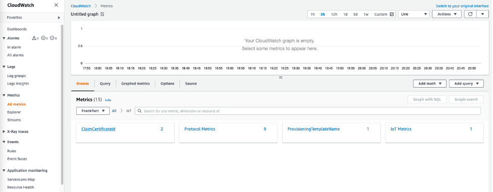Image resolution: width=493 pixels, height=192 pixels.
Task: Open the Add query dropdown
Action: tap(466, 84)
